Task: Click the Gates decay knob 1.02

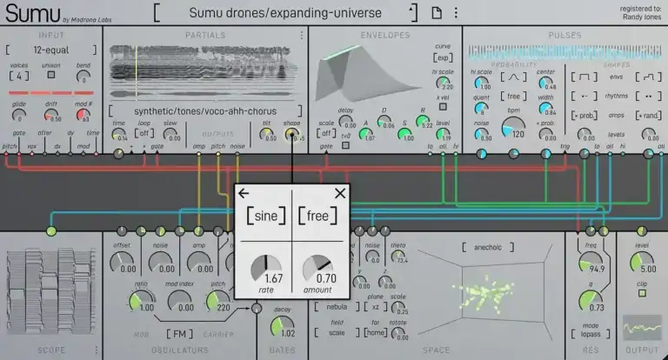Action: 282,327
